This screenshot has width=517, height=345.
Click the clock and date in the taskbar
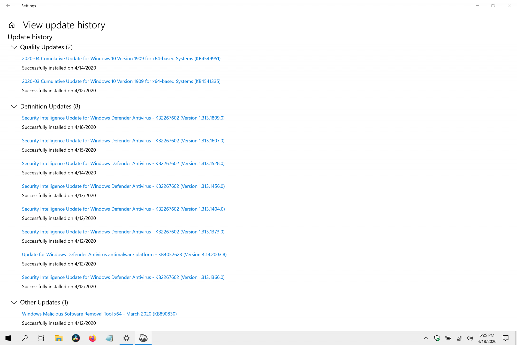(487, 338)
